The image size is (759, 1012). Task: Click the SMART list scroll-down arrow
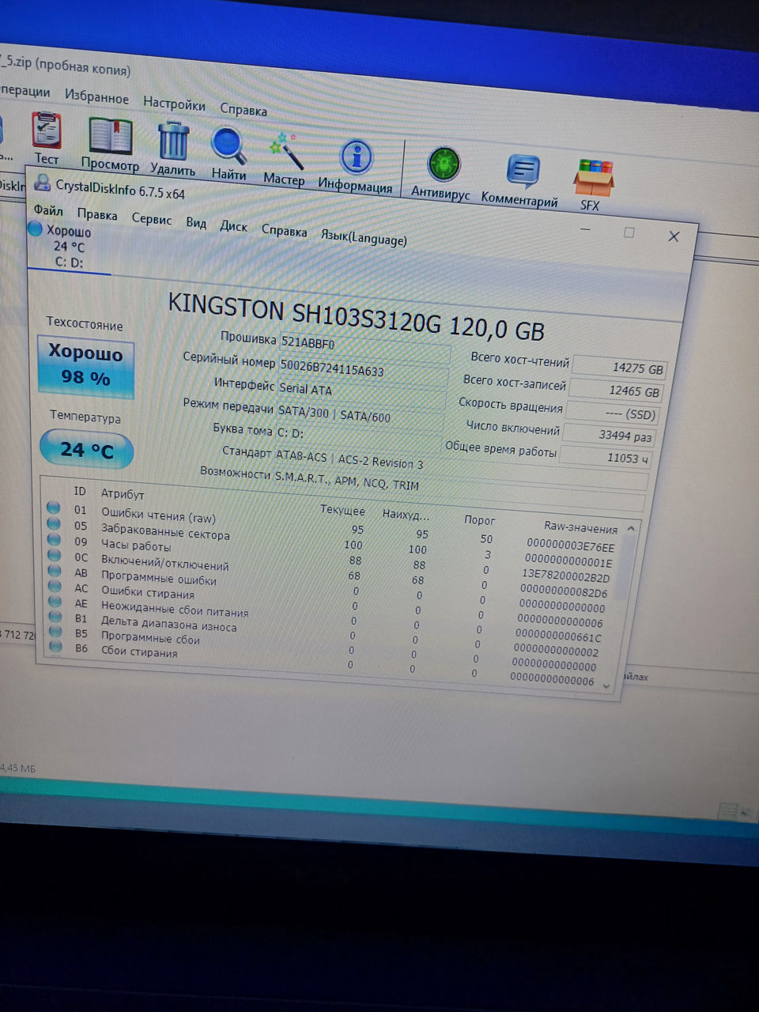[606, 686]
